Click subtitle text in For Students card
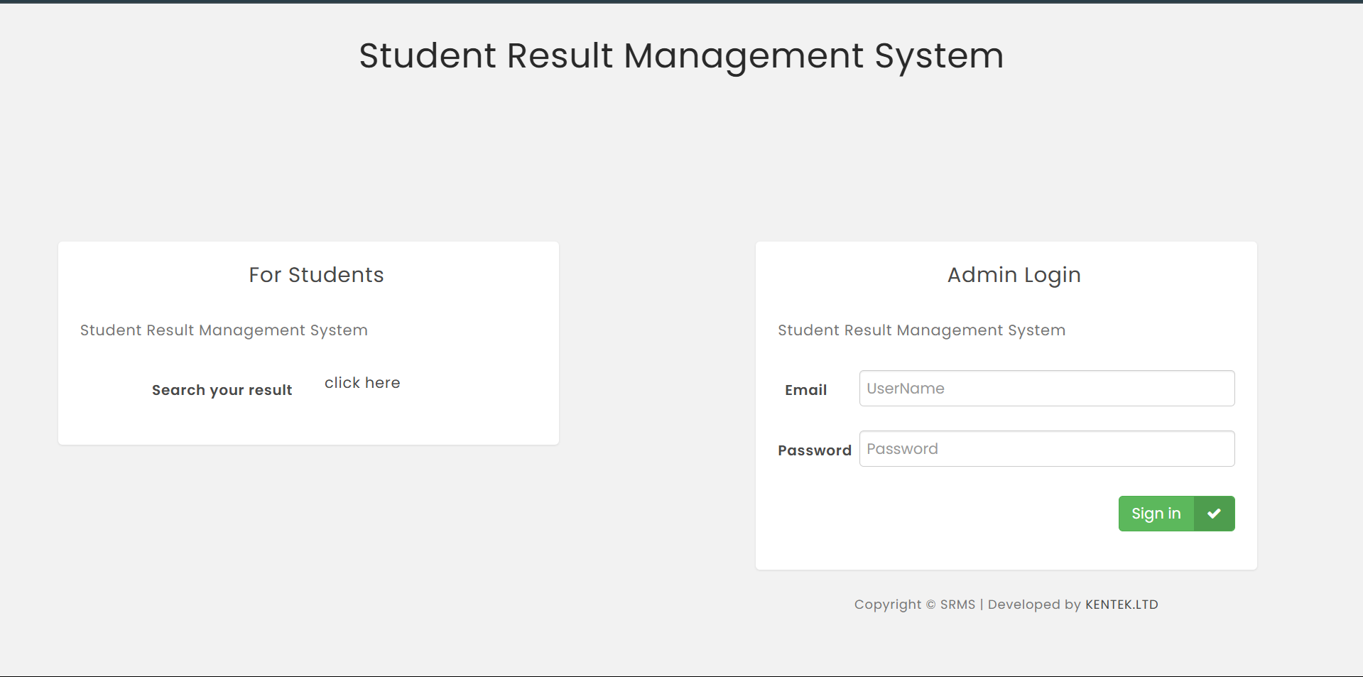1363x677 pixels. [224, 330]
